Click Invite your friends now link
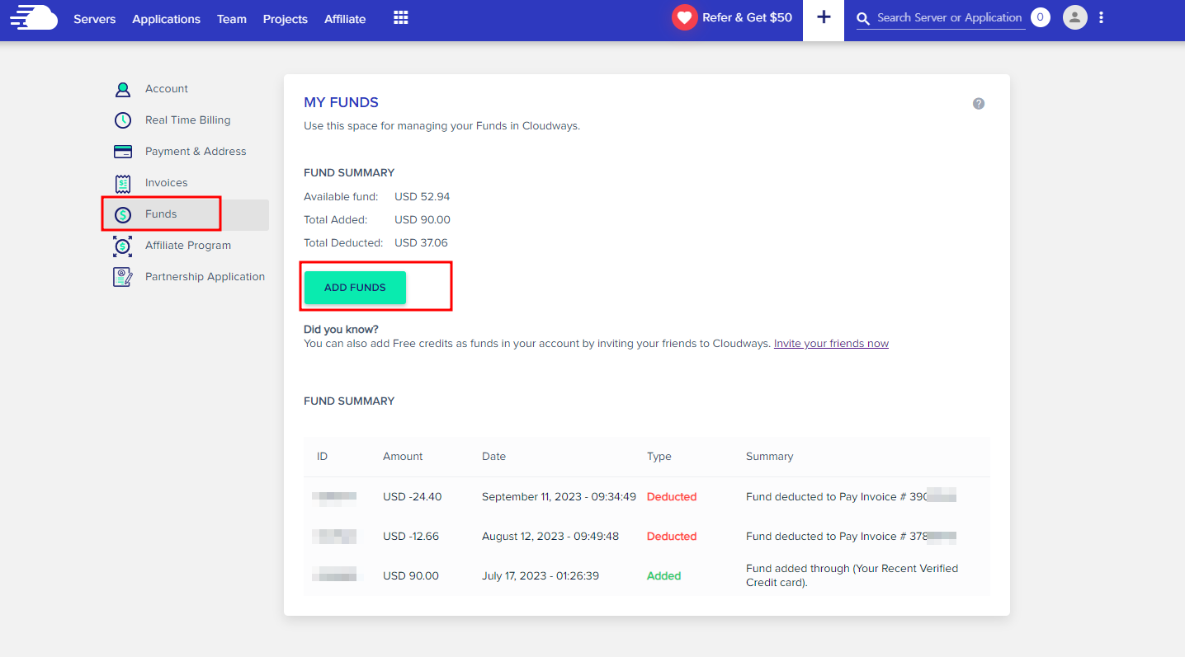Screen dimensions: 1185x657 831,344
